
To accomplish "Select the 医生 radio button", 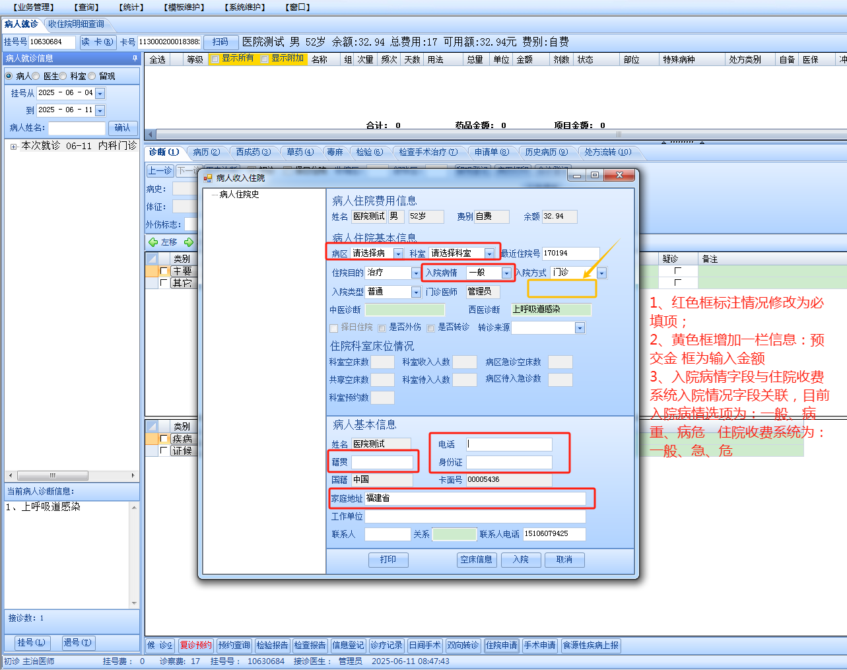I will point(36,76).
